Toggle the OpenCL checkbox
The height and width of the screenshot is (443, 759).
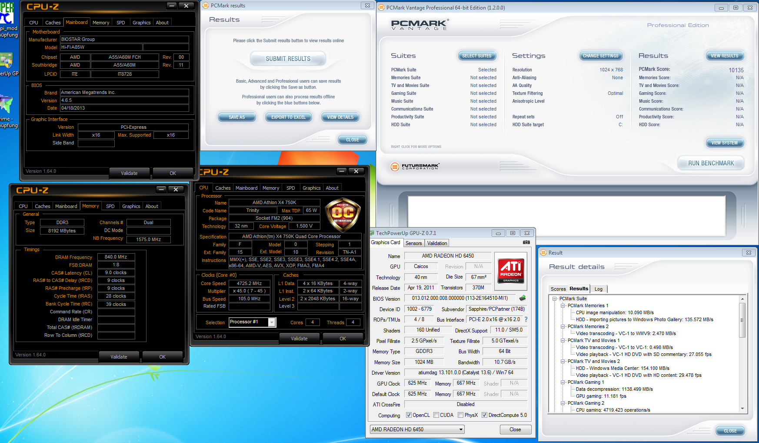point(409,415)
